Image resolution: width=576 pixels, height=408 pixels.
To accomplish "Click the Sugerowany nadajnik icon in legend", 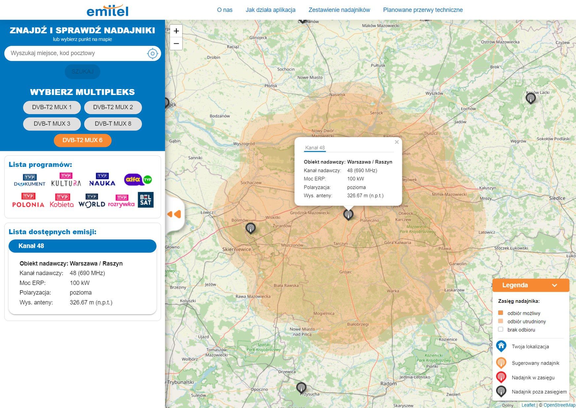I will coord(501,362).
